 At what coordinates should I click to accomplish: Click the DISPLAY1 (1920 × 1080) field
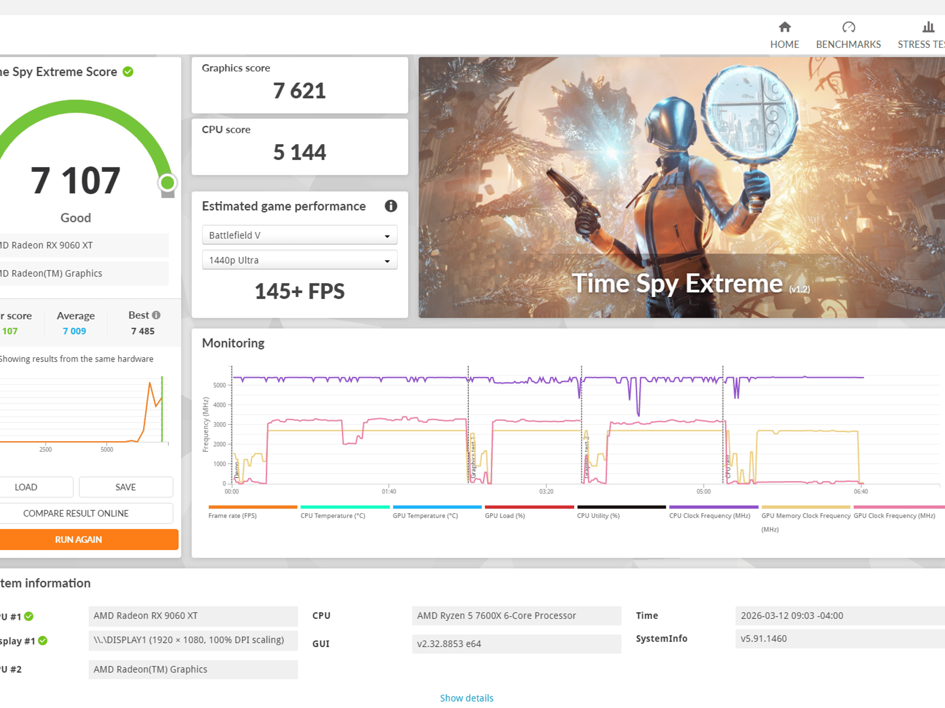coord(193,640)
